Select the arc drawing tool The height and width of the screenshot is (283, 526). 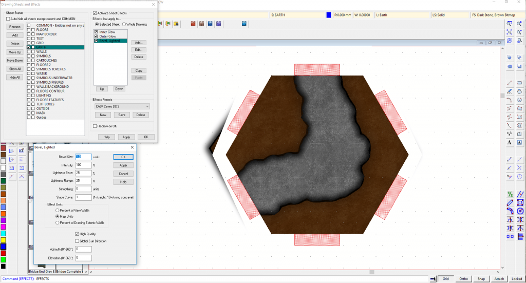[x=510, y=100]
